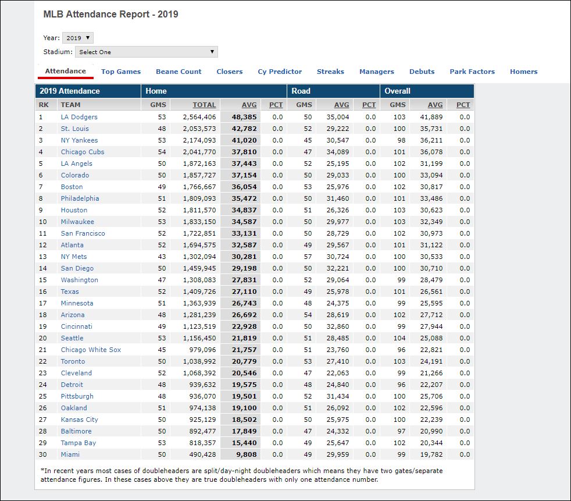Sort by Road AVG column header
Image resolution: width=571 pixels, height=501 pixels.
(x=341, y=105)
